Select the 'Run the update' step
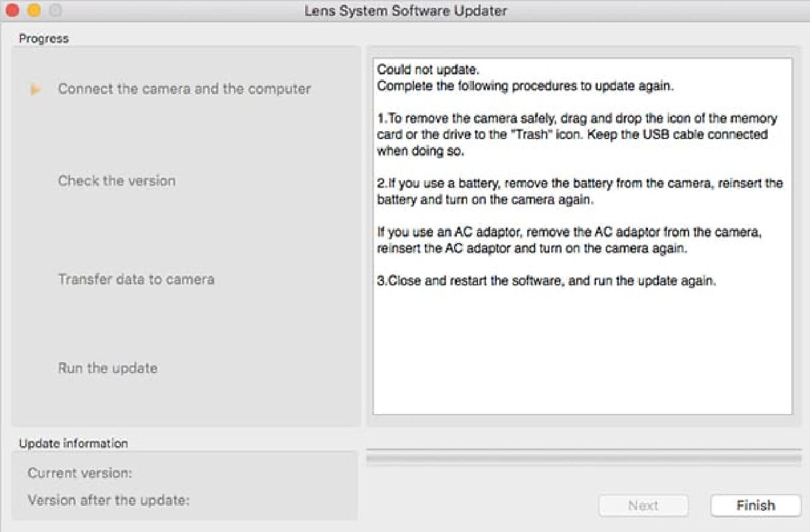810x532 pixels. click(108, 368)
